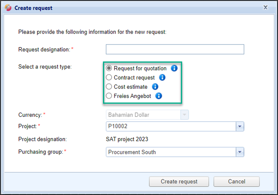
Task: Close the Create request dialog with X
Action: 265,7
